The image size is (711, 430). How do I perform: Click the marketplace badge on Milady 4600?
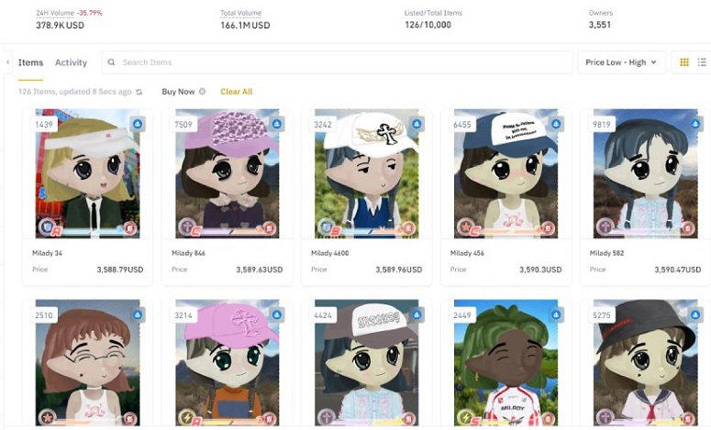pyautogui.click(x=416, y=123)
